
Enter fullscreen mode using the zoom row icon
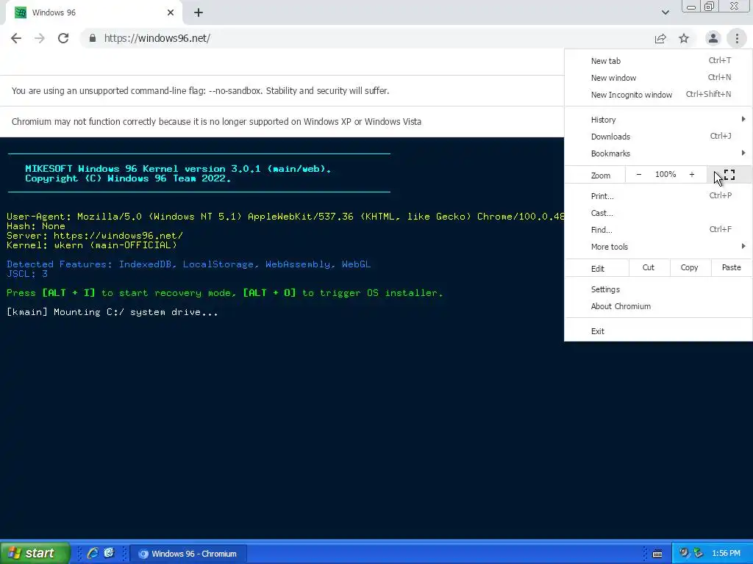[729, 175]
